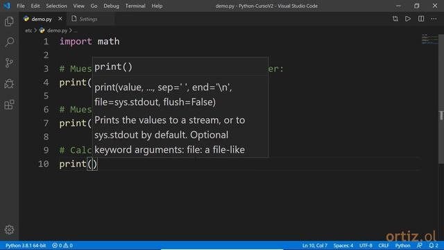Image resolution: width=444 pixels, height=250 pixels.
Task: Click line number 2 in the gutter
Action: tap(46, 55)
